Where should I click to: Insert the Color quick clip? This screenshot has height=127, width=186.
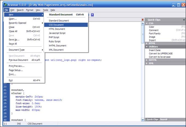click(165, 27)
